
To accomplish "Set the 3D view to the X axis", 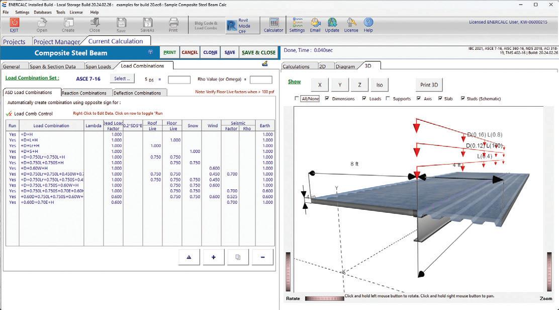I will tap(320, 85).
